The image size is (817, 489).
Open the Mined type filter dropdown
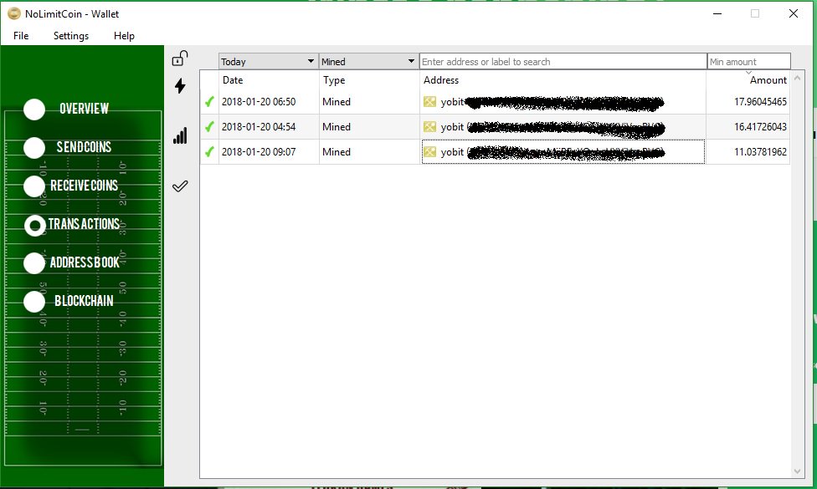[368, 61]
